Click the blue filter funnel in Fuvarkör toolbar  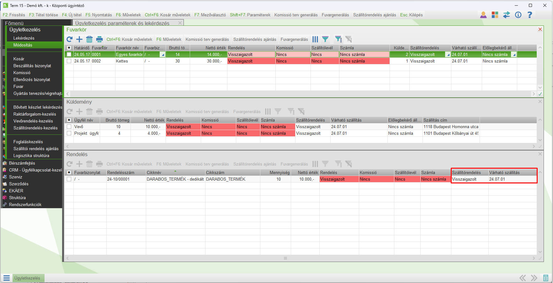[325, 39]
